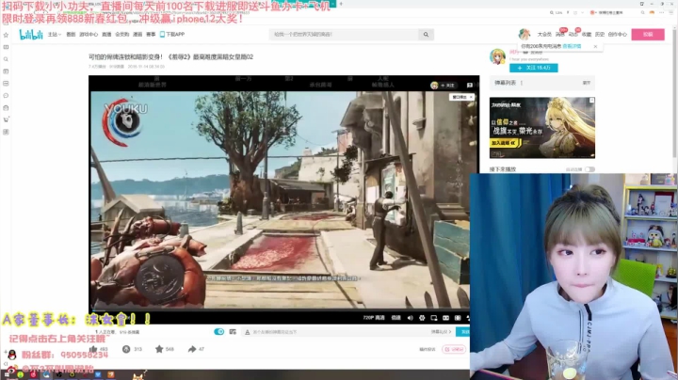Toggle widescreen mode icon in player

445,318
